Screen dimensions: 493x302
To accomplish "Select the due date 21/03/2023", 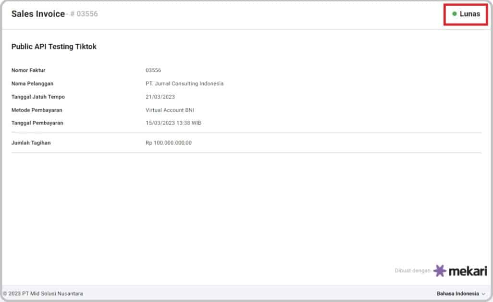I will point(160,97).
